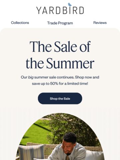
Task: Select the "The Sale of" headline line
Action: pos(60,47)
